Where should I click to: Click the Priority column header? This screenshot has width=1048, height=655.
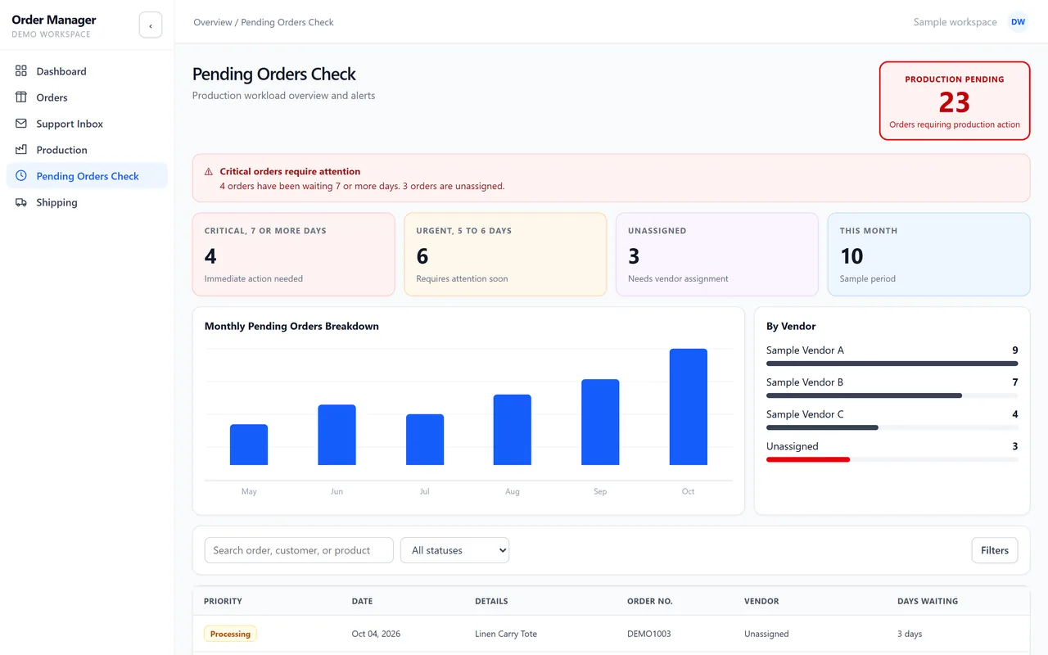tap(223, 601)
